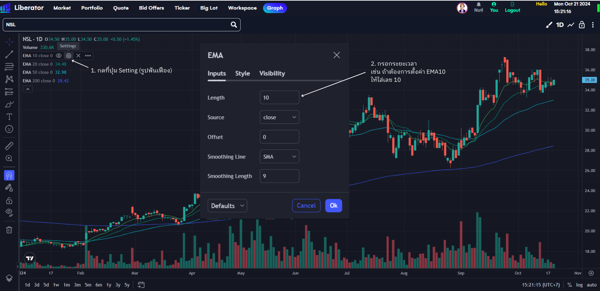The width and height of the screenshot is (600, 291).
Task: Select the 5y time range
Action: pyautogui.click(x=127, y=285)
